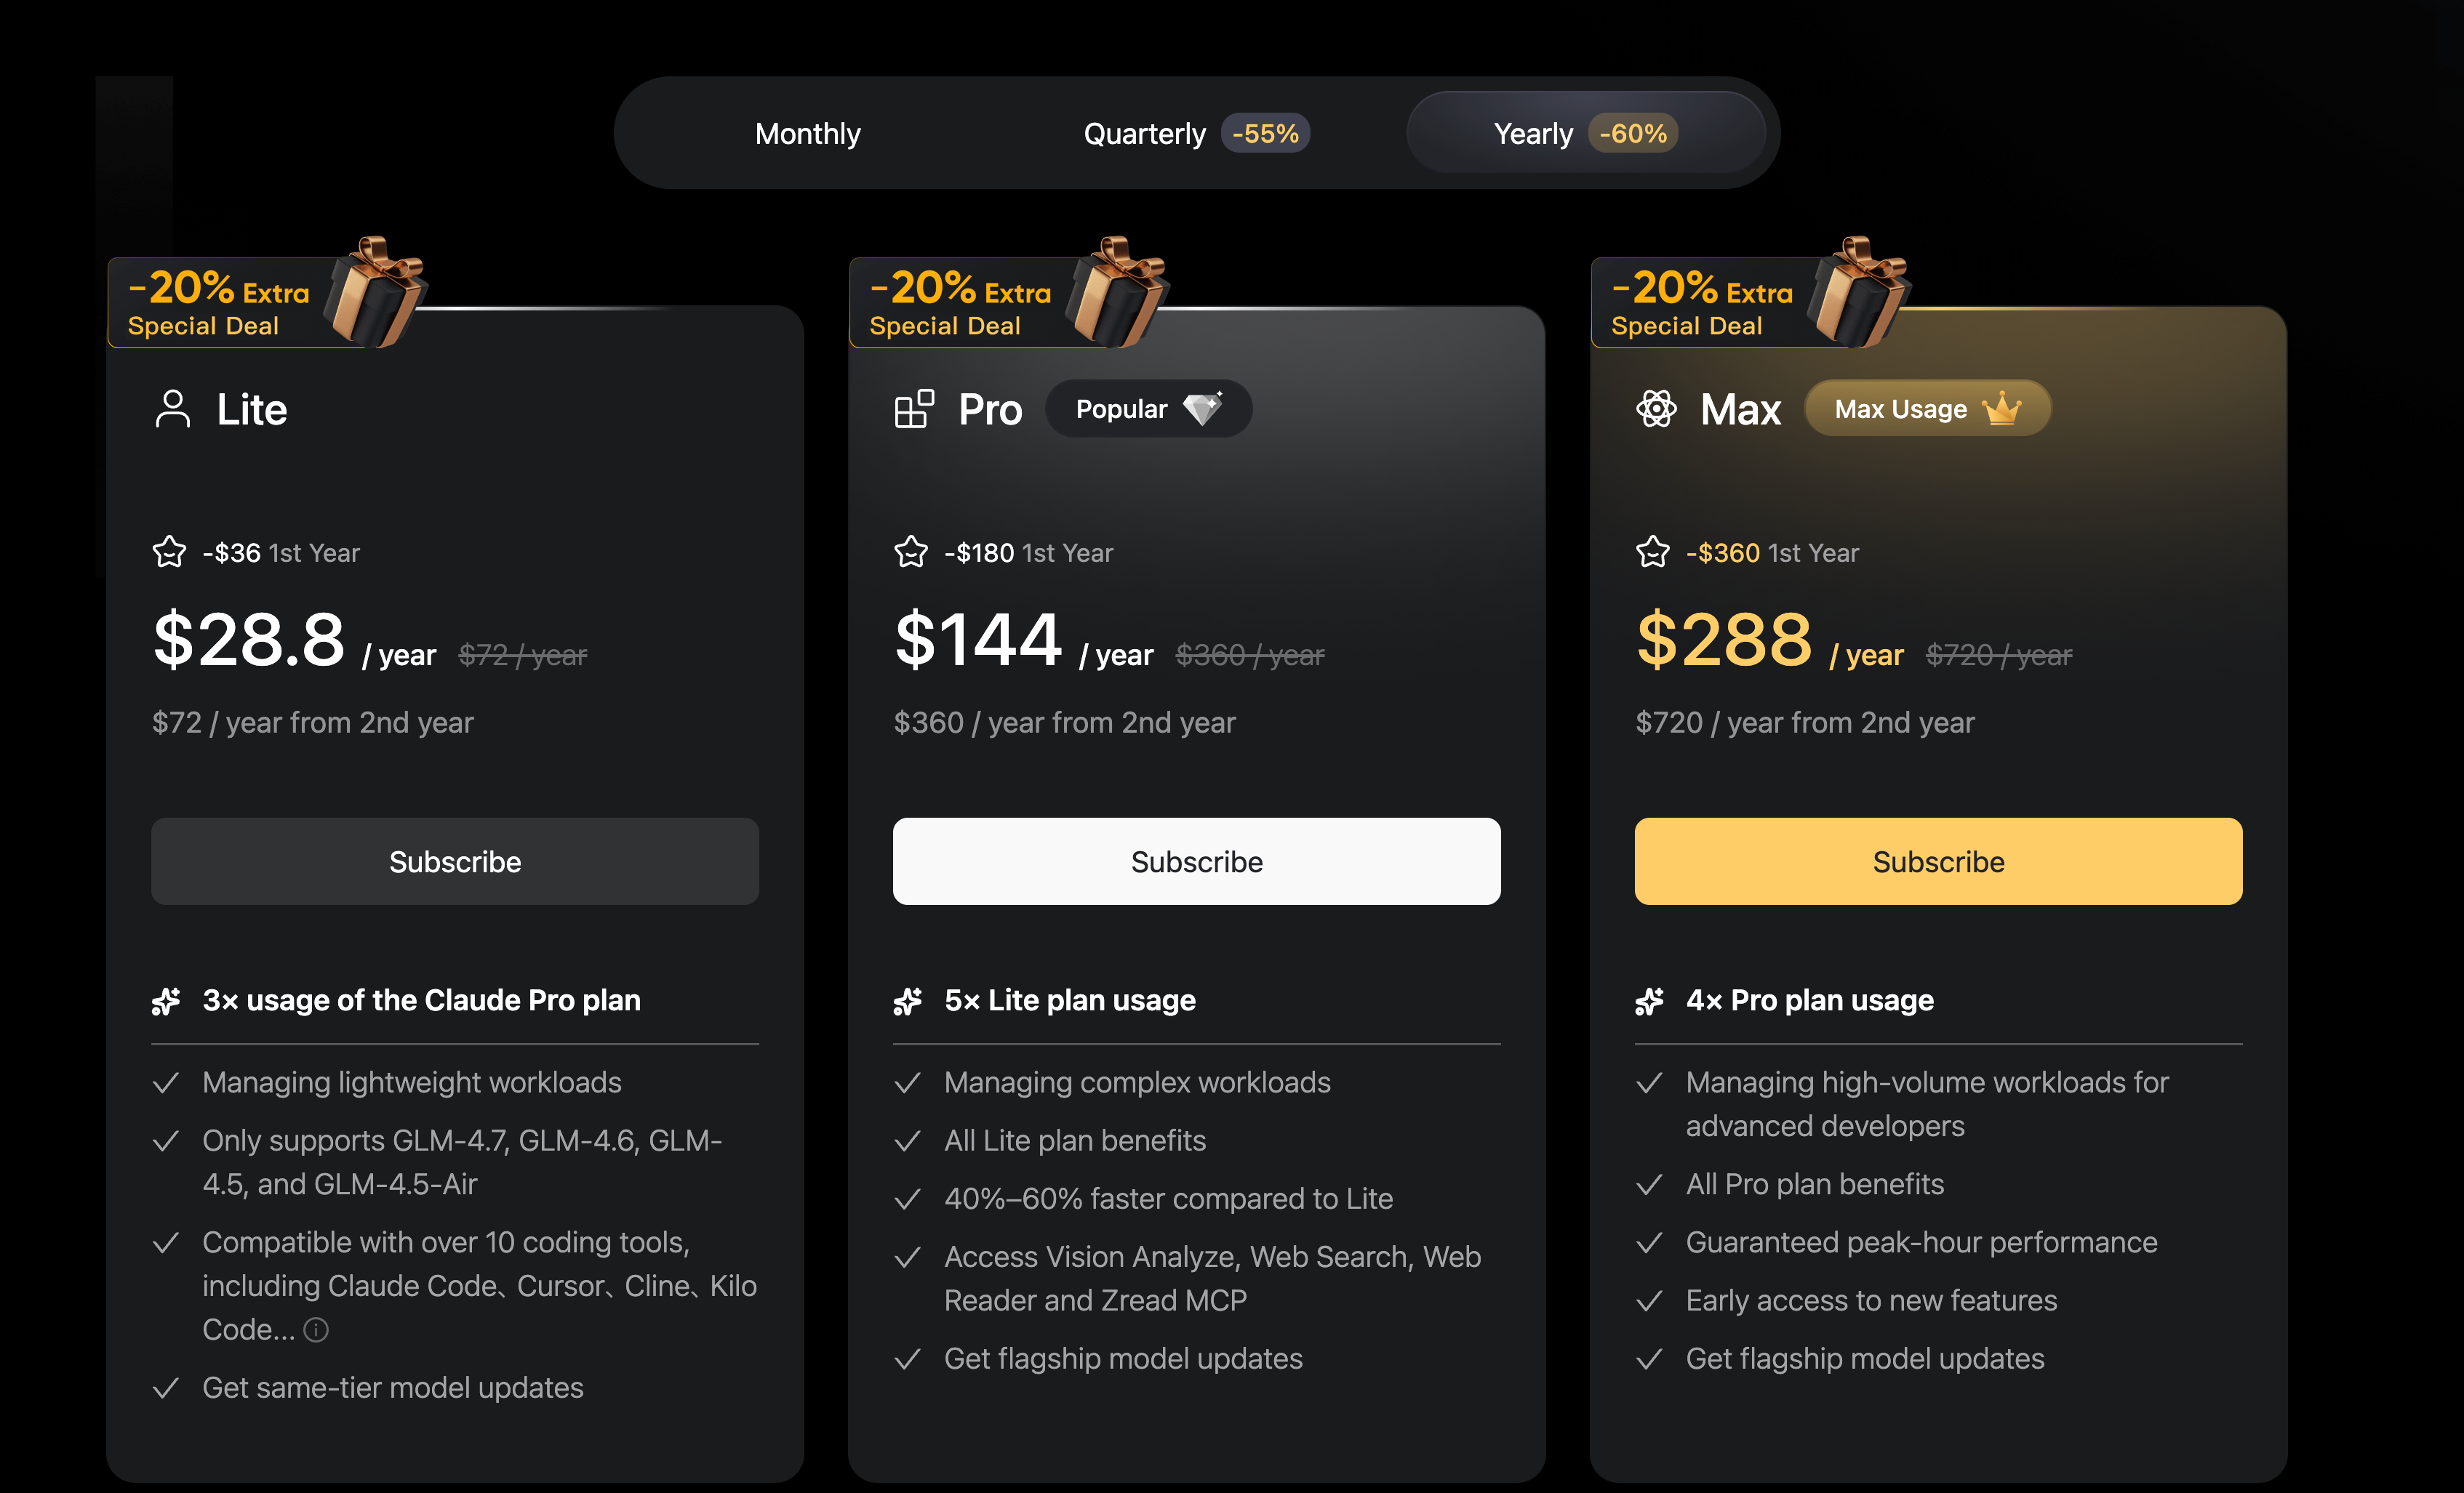The image size is (2464, 1493).
Task: Click the star icon beside -$180 1st Year
Action: pyautogui.click(x=911, y=552)
